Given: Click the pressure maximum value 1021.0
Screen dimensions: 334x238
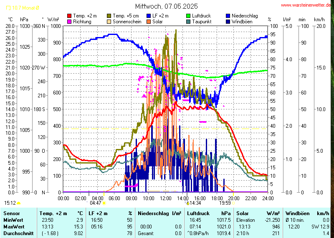Looking at the screenshot, I should point(224,226).
